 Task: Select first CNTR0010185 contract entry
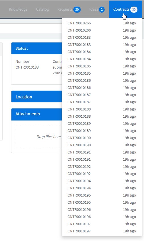click(x=102, y=66)
